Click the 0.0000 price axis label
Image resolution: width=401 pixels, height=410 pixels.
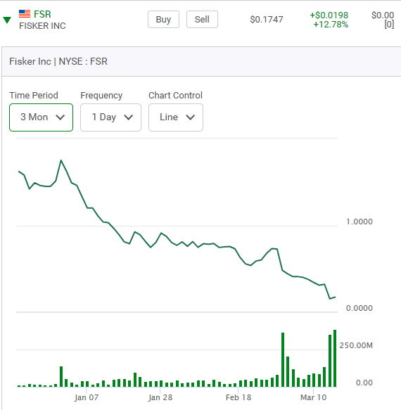point(359,308)
